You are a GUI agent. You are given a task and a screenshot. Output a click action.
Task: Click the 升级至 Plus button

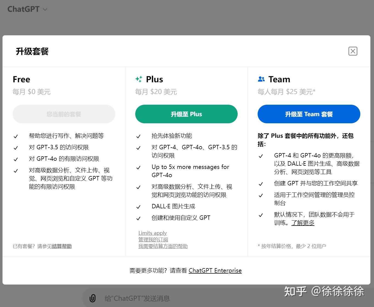coord(186,114)
